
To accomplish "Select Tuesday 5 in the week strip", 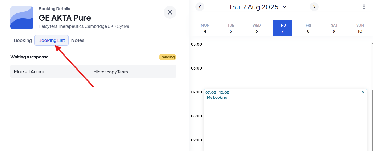I will click(231, 28).
